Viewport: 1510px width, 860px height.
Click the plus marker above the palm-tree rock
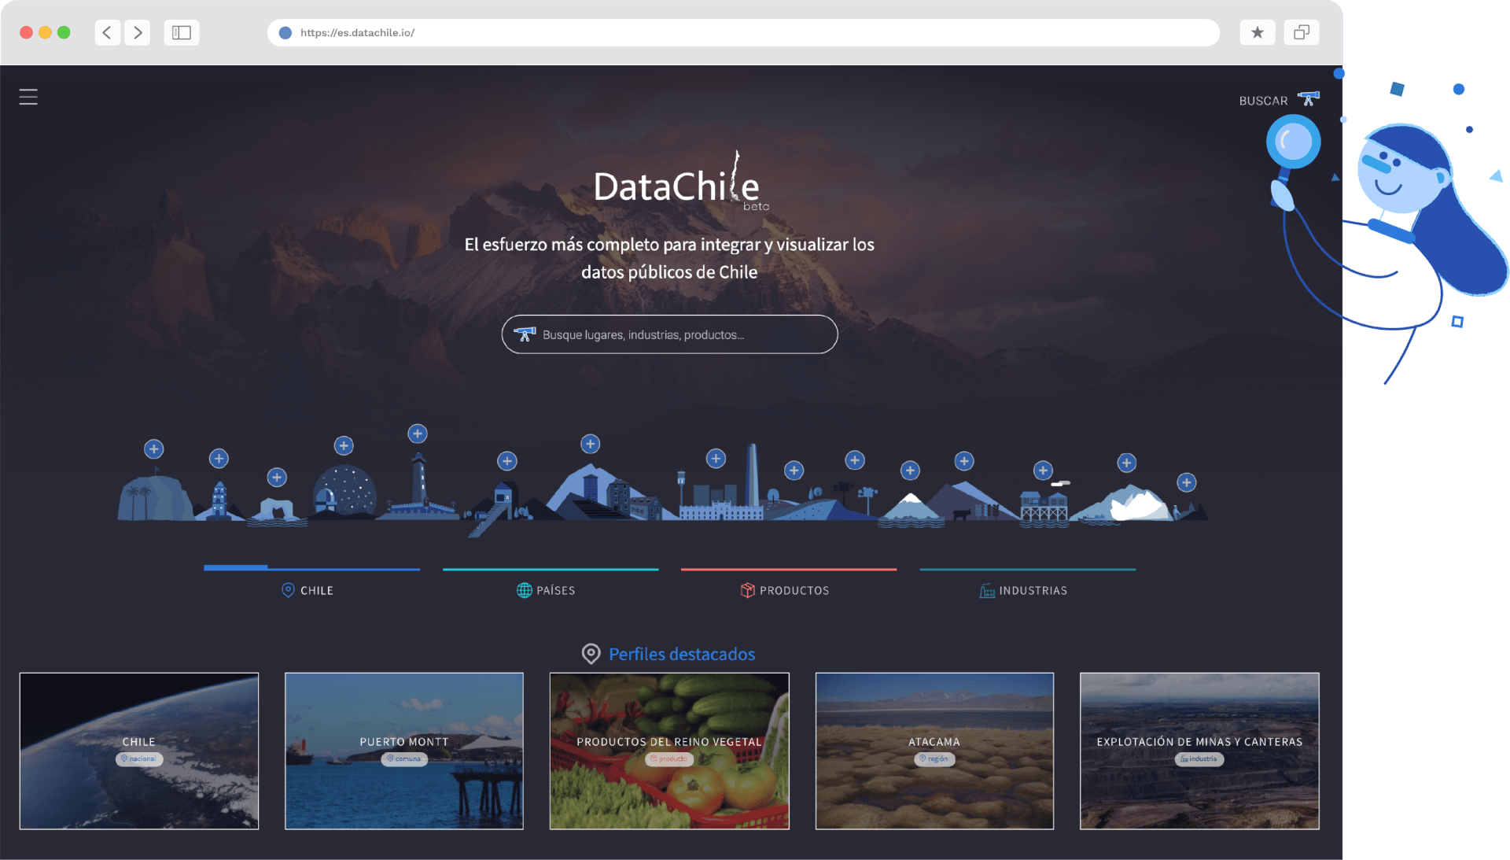click(154, 449)
